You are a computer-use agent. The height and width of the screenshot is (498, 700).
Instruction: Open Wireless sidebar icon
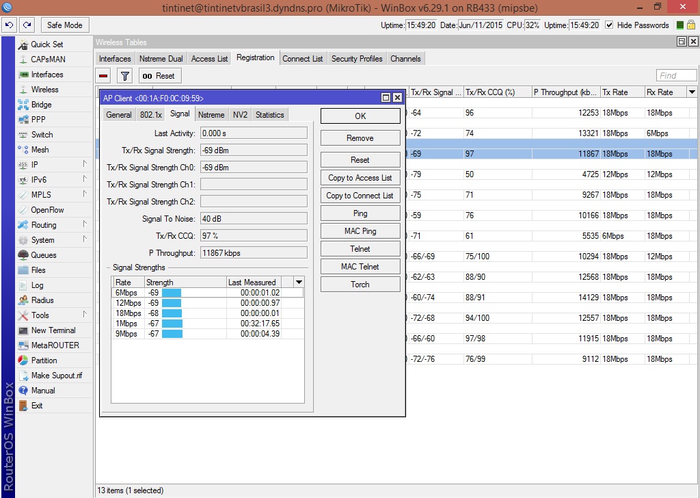tap(23, 90)
